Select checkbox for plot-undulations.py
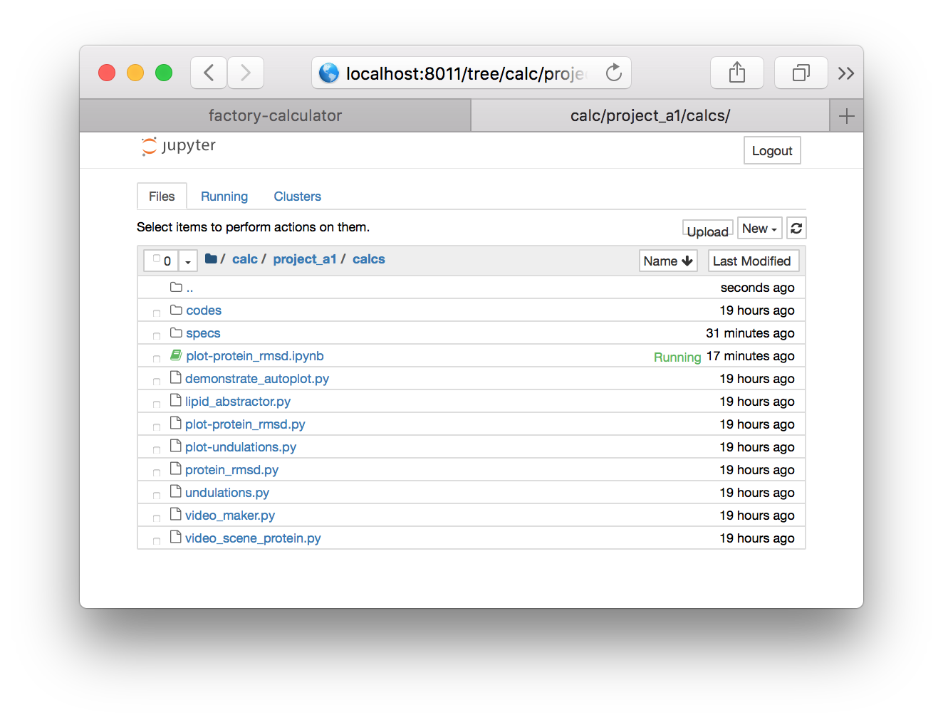The image size is (943, 722). coord(157,449)
